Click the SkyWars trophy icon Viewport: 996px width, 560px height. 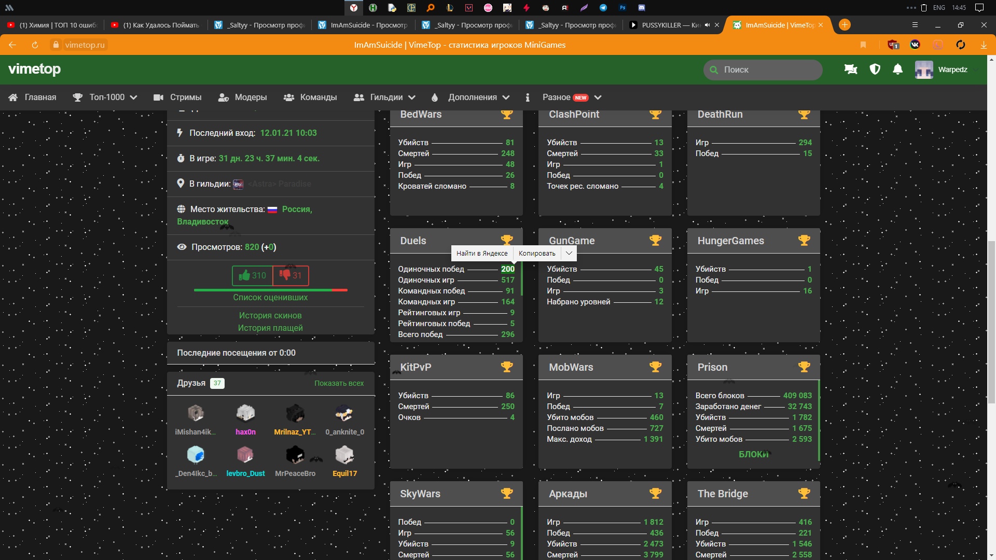(x=507, y=493)
